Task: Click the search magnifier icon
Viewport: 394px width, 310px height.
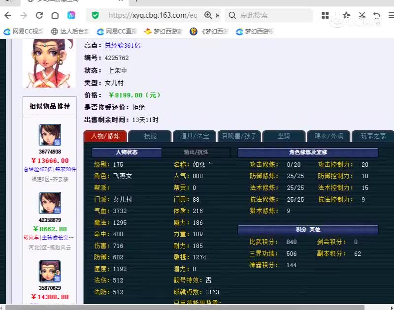Action: point(232,16)
